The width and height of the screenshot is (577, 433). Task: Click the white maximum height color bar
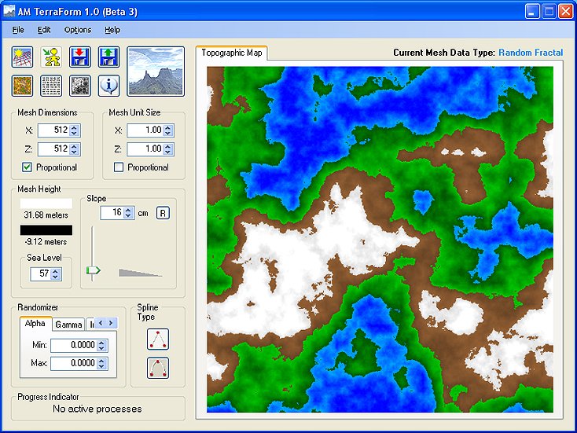pyautogui.click(x=46, y=204)
